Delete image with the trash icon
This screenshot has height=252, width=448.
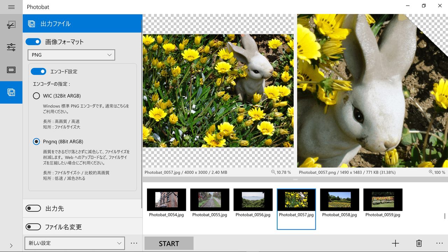click(419, 244)
